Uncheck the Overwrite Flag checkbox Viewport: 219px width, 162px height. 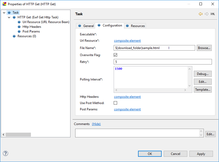click(115, 55)
